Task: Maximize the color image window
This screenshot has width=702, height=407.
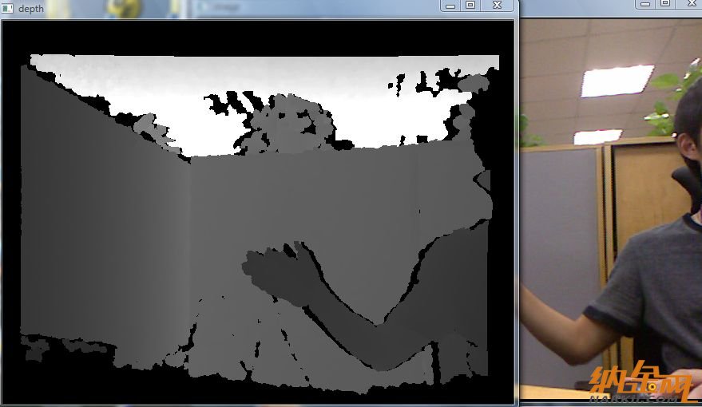Action: 665,4
